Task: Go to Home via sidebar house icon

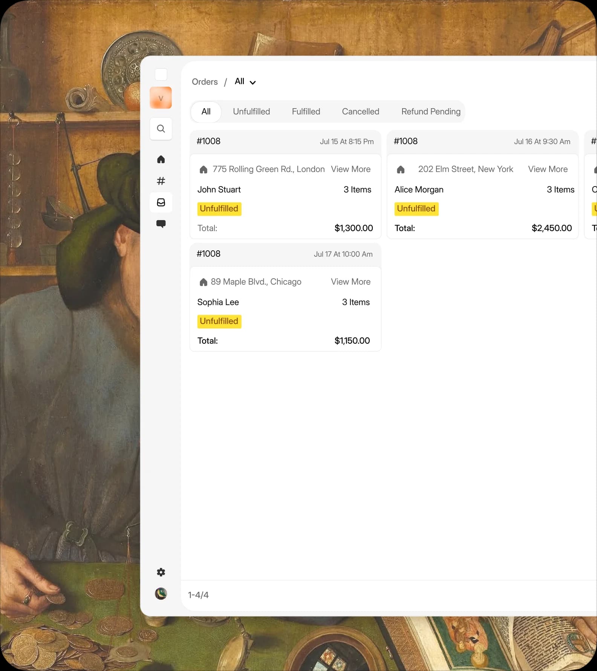Action: (x=161, y=159)
